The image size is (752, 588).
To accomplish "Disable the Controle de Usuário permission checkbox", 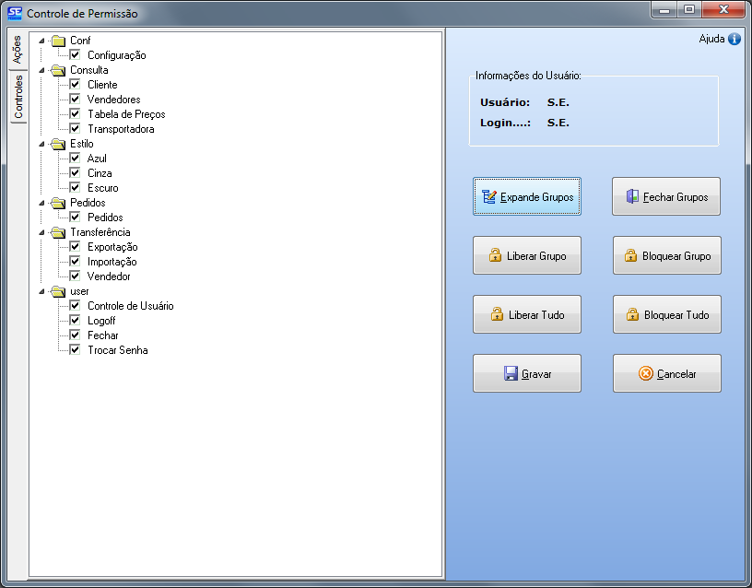I will coord(76,306).
